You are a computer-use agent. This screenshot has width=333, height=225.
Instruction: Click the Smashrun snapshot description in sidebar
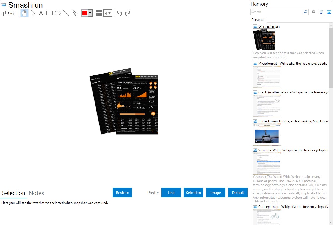click(288, 55)
